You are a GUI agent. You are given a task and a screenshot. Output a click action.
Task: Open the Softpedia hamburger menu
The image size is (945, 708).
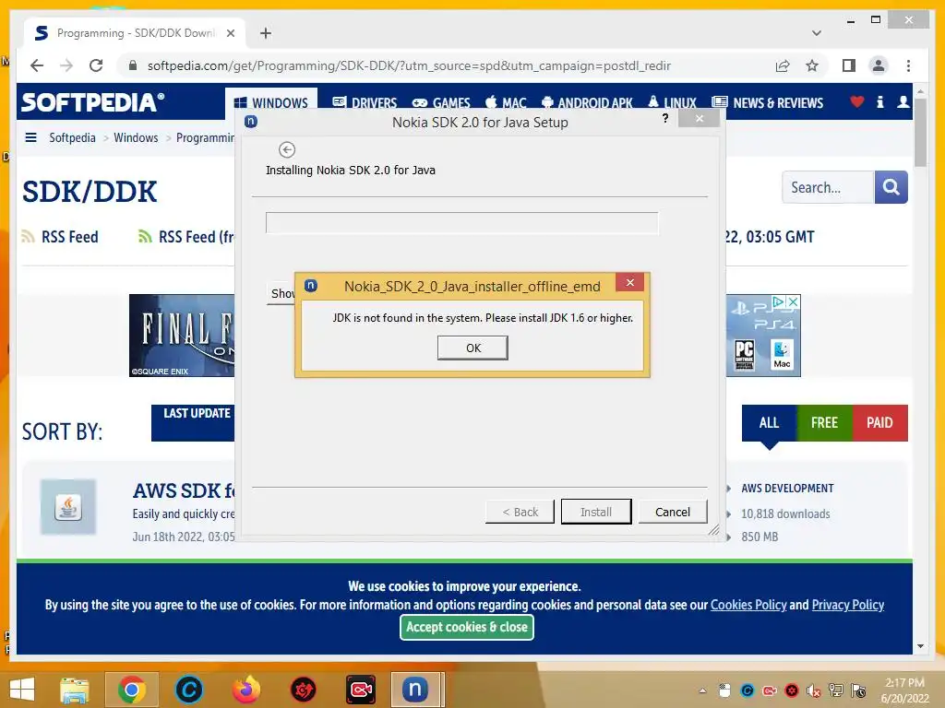coord(30,137)
